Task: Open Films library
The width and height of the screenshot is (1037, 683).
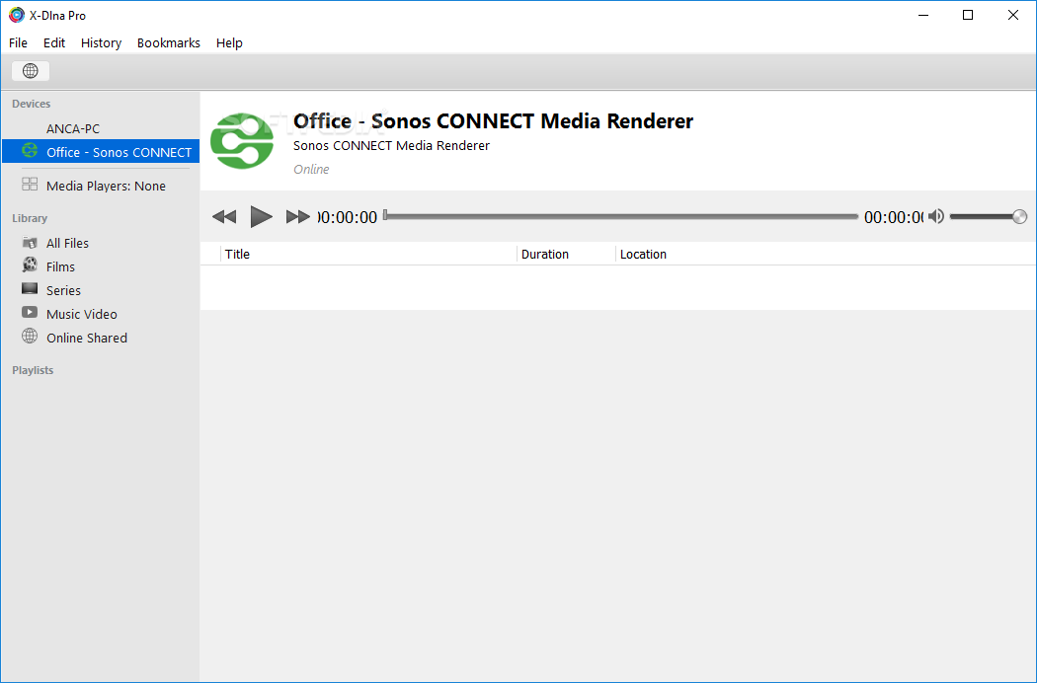Action: click(x=60, y=267)
